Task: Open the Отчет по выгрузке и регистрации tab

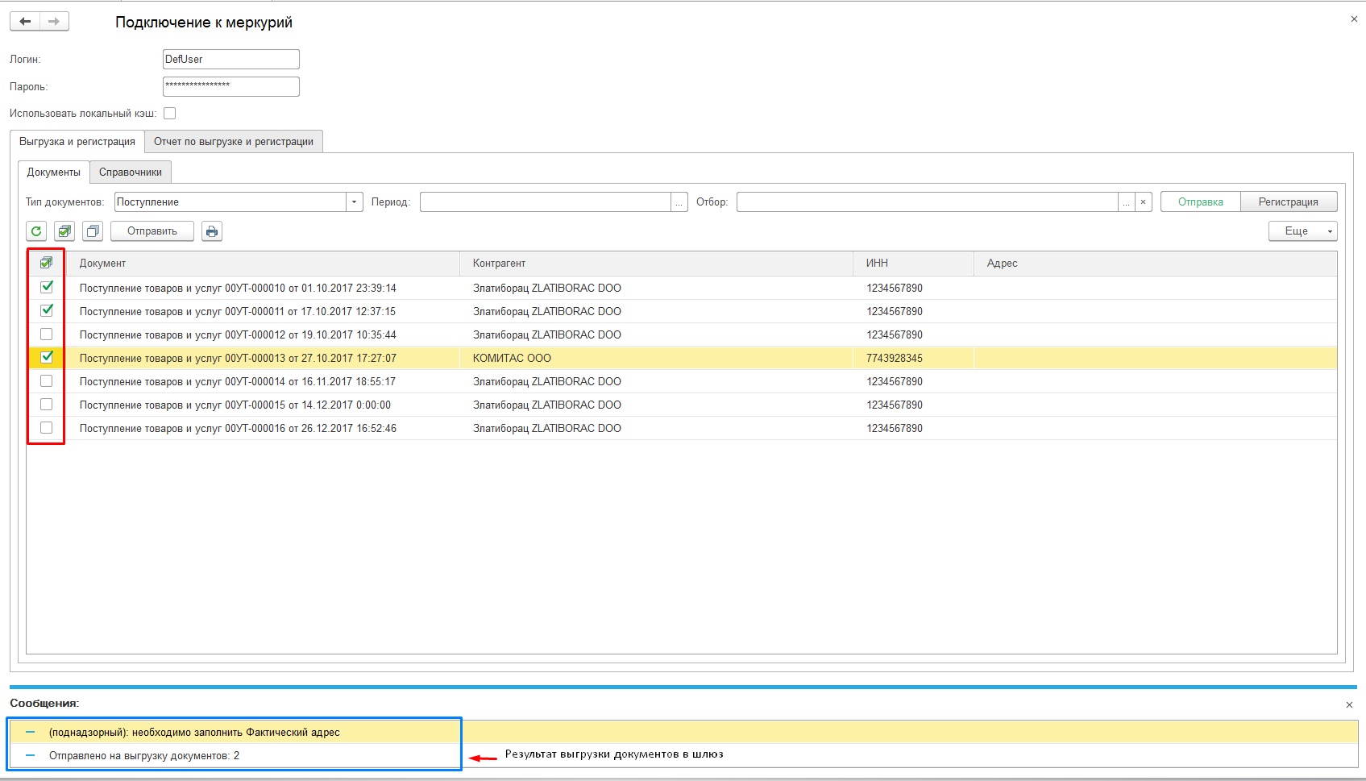Action: [x=234, y=142]
